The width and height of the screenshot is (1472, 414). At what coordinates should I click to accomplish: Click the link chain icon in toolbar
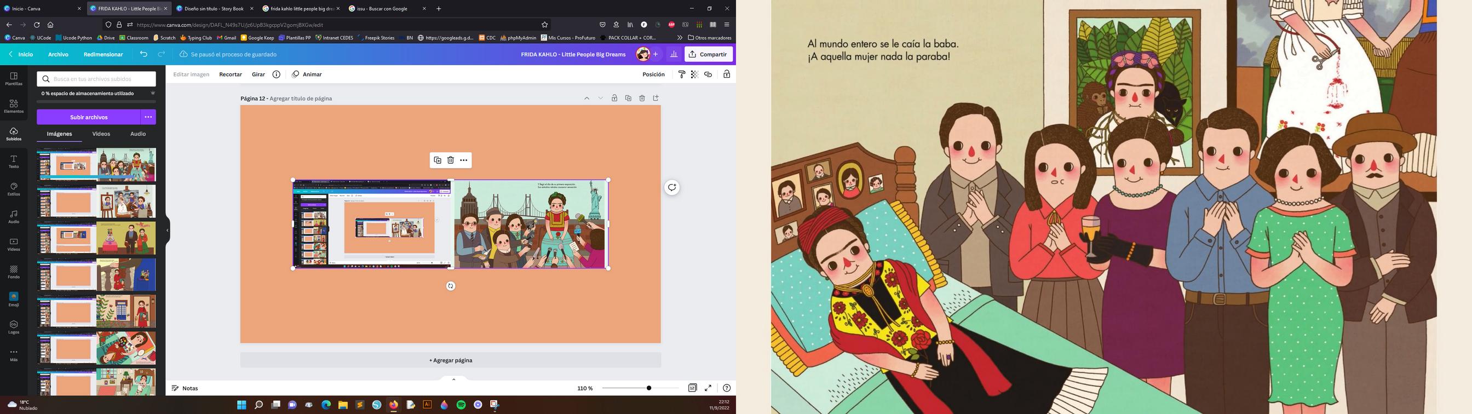point(708,74)
